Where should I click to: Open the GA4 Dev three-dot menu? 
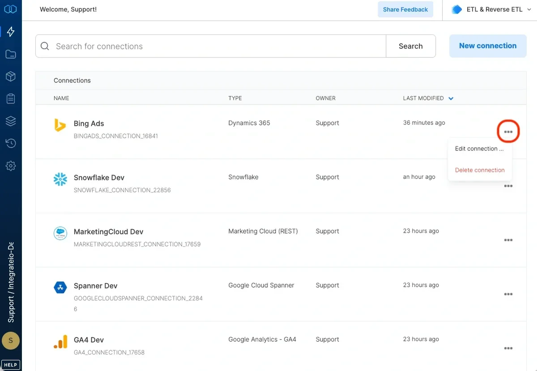508,349
